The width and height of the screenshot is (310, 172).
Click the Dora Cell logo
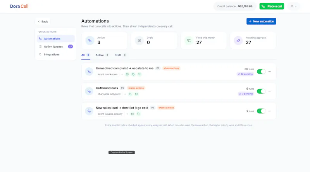[x=19, y=6]
